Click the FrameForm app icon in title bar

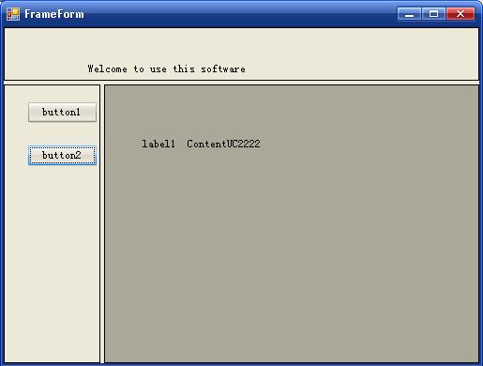click(x=13, y=14)
